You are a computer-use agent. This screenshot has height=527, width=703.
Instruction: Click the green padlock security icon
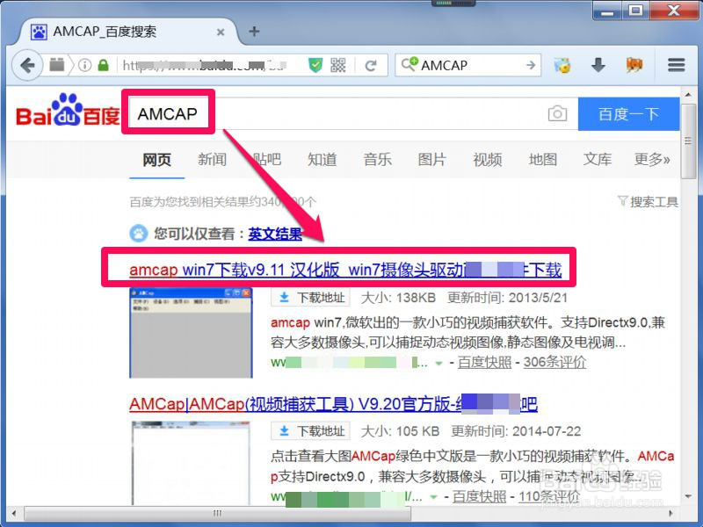[104, 65]
